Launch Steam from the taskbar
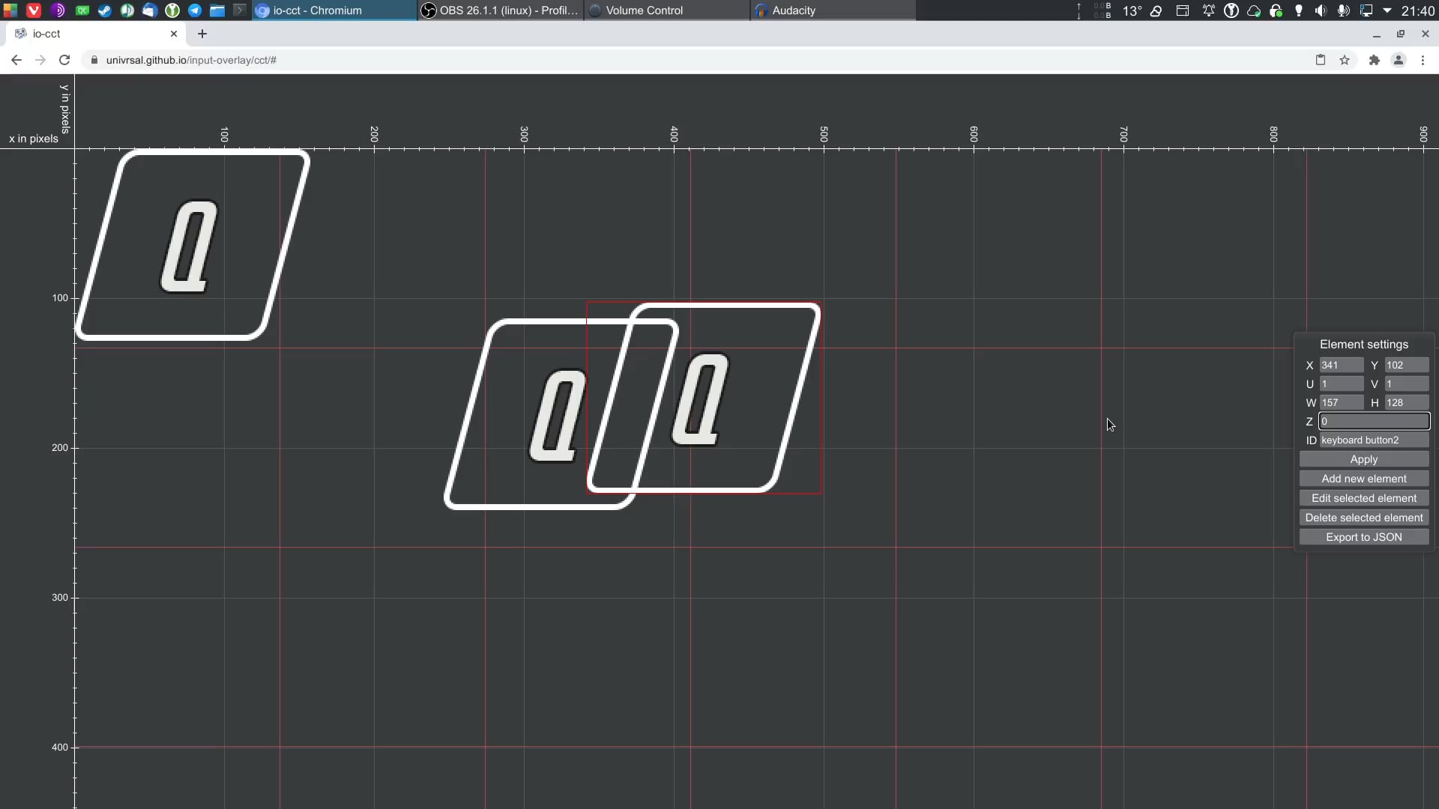Viewport: 1439px width, 809px height. pyautogui.click(x=105, y=10)
